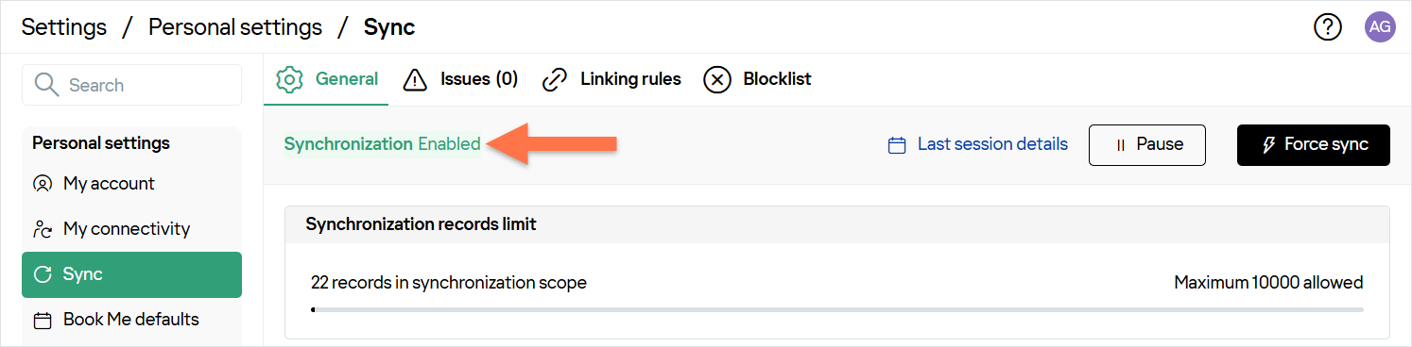Switch to the Linking rules tab
The image size is (1412, 347).
click(x=611, y=79)
